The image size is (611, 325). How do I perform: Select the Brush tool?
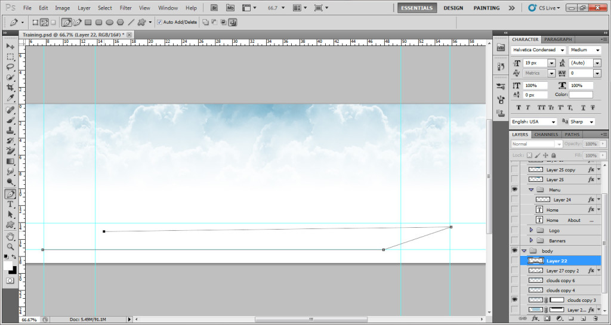10,120
